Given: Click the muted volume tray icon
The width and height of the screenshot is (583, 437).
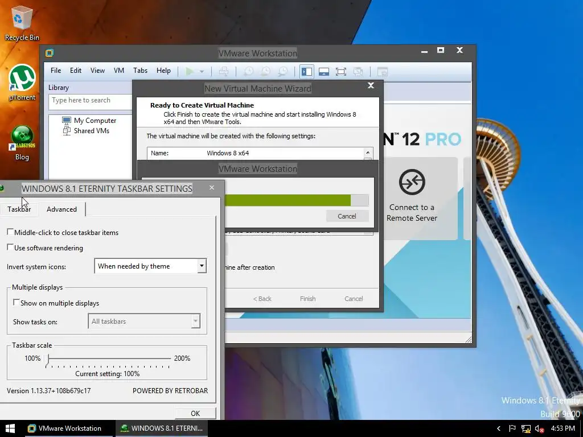Looking at the screenshot, I should 540,429.
